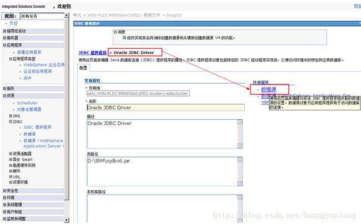
Task: Click sidebar scrollbar down arrow
Action: 67,220
